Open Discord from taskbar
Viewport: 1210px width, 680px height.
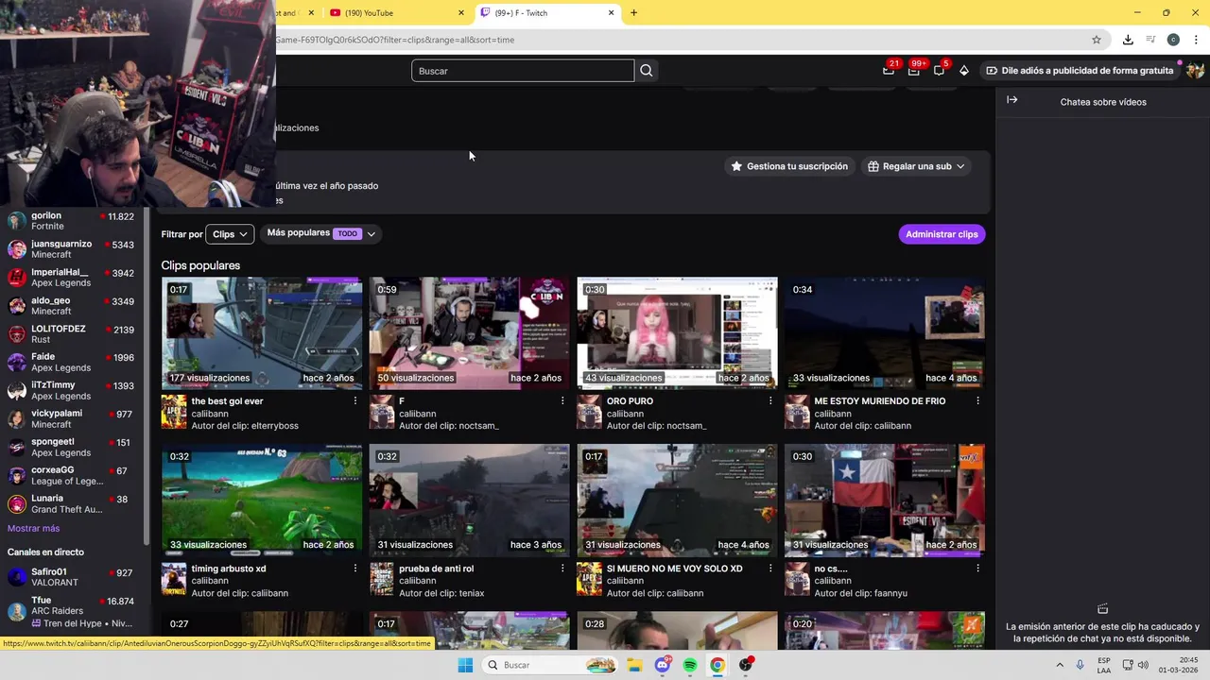(x=663, y=665)
